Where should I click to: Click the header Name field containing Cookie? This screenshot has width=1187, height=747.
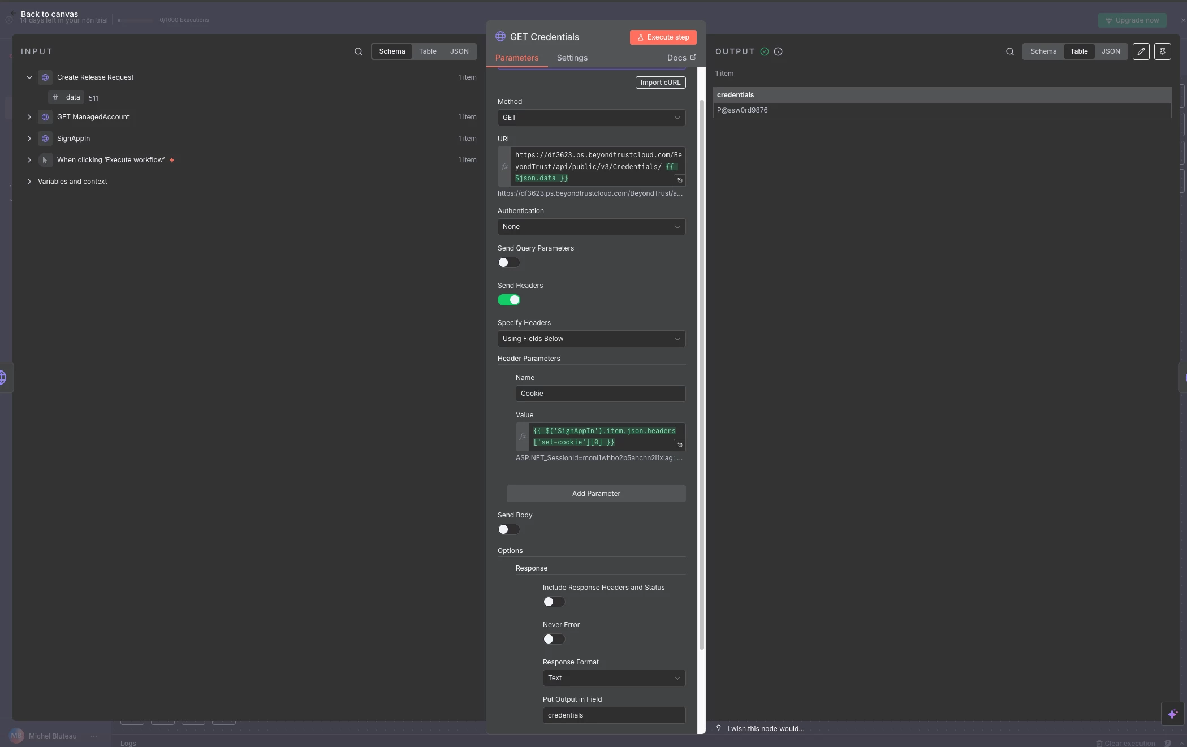pos(601,394)
